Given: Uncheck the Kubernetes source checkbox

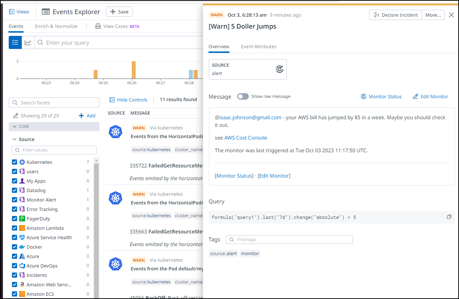Looking at the screenshot, I should 15,162.
